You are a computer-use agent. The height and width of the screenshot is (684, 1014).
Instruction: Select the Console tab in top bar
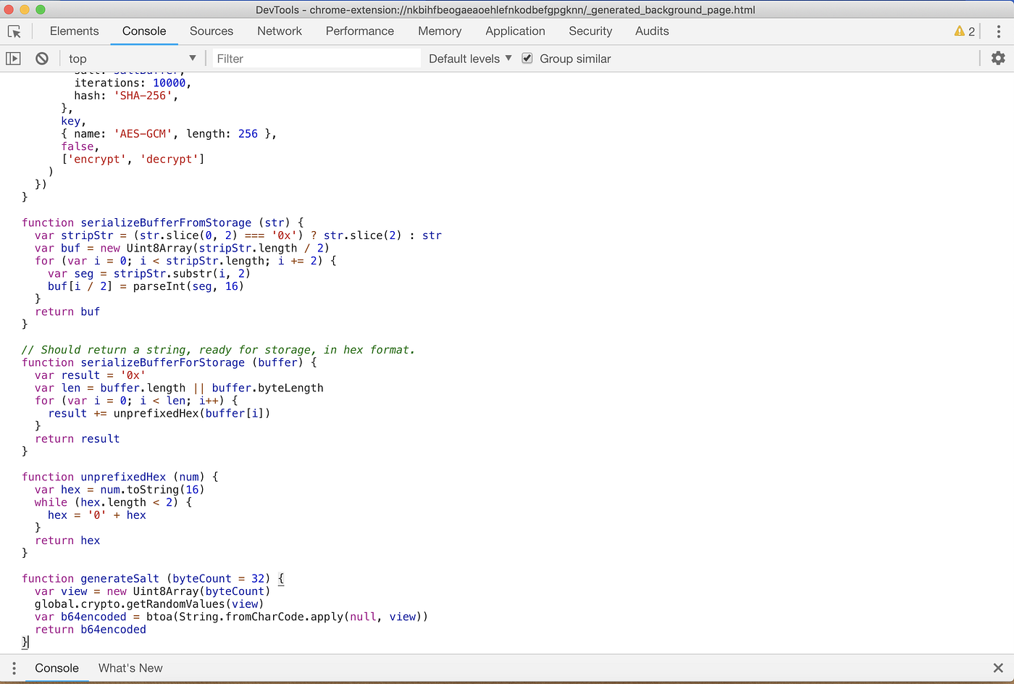point(144,31)
